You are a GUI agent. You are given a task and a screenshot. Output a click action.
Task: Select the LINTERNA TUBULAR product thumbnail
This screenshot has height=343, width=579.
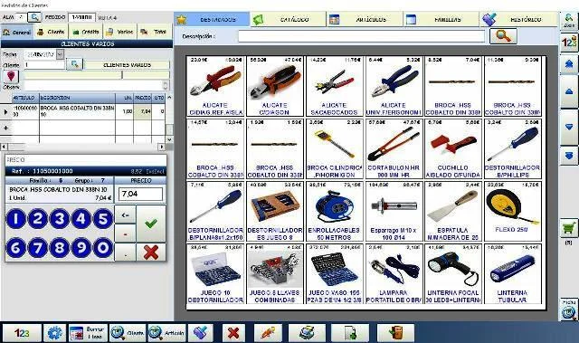click(x=513, y=273)
